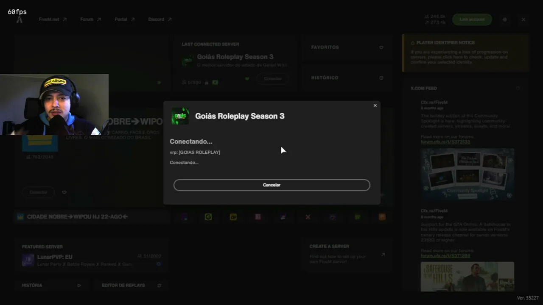This screenshot has height=305, width=543.
Task: Open EDITOR DE REPLAYS
Action: (x=132, y=286)
